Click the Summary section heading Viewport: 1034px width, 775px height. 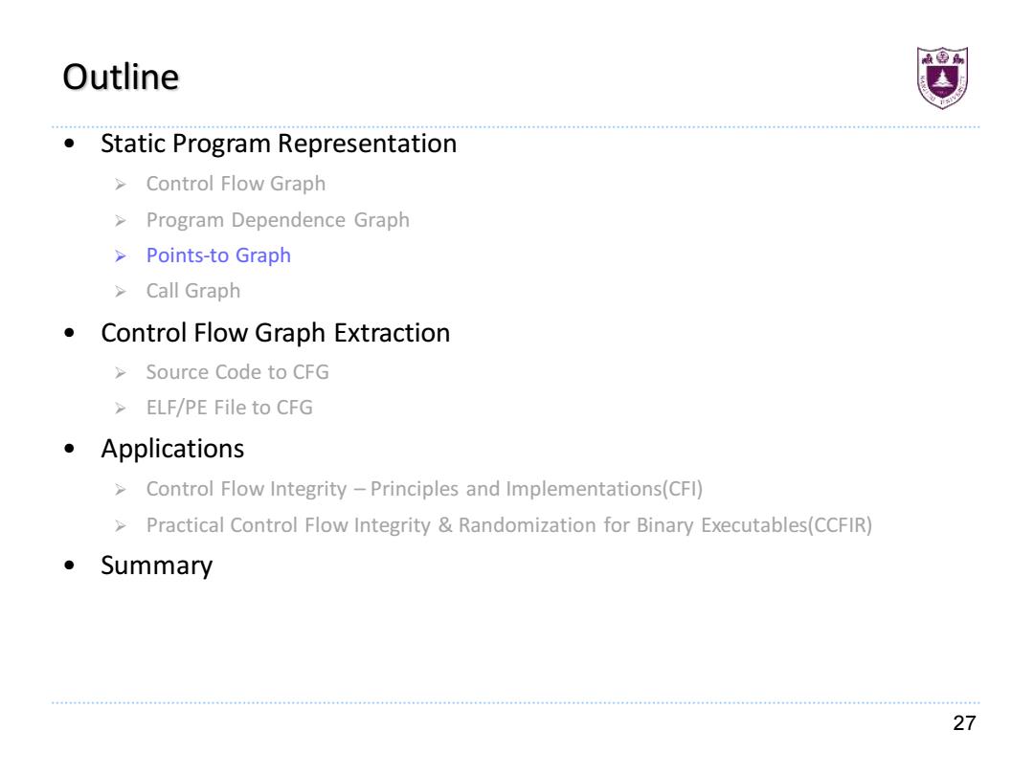pyautogui.click(x=156, y=566)
